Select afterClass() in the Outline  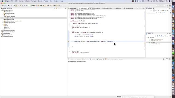click(155, 44)
